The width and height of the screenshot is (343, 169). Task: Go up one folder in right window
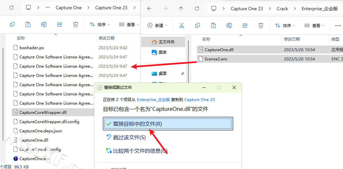[x=181, y=9]
